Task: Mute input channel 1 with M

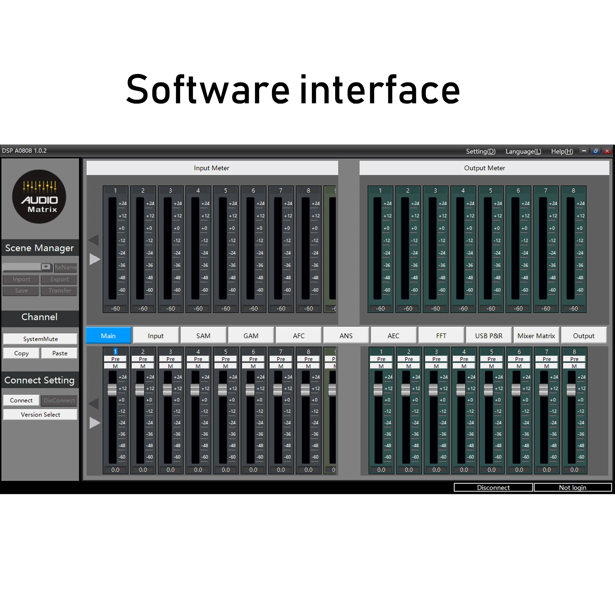Action: 115,366
